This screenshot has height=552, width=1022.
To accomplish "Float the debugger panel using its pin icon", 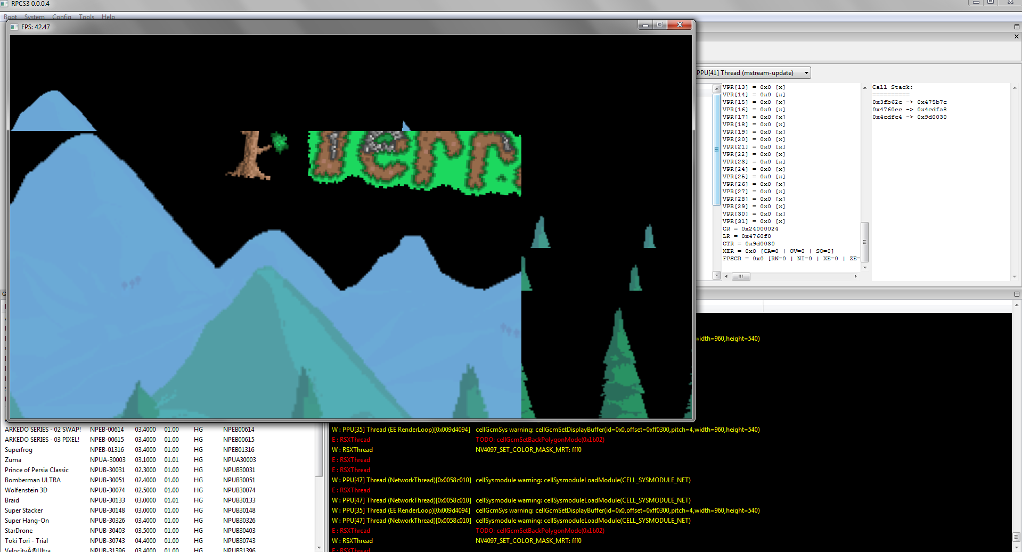I will click(x=1016, y=27).
